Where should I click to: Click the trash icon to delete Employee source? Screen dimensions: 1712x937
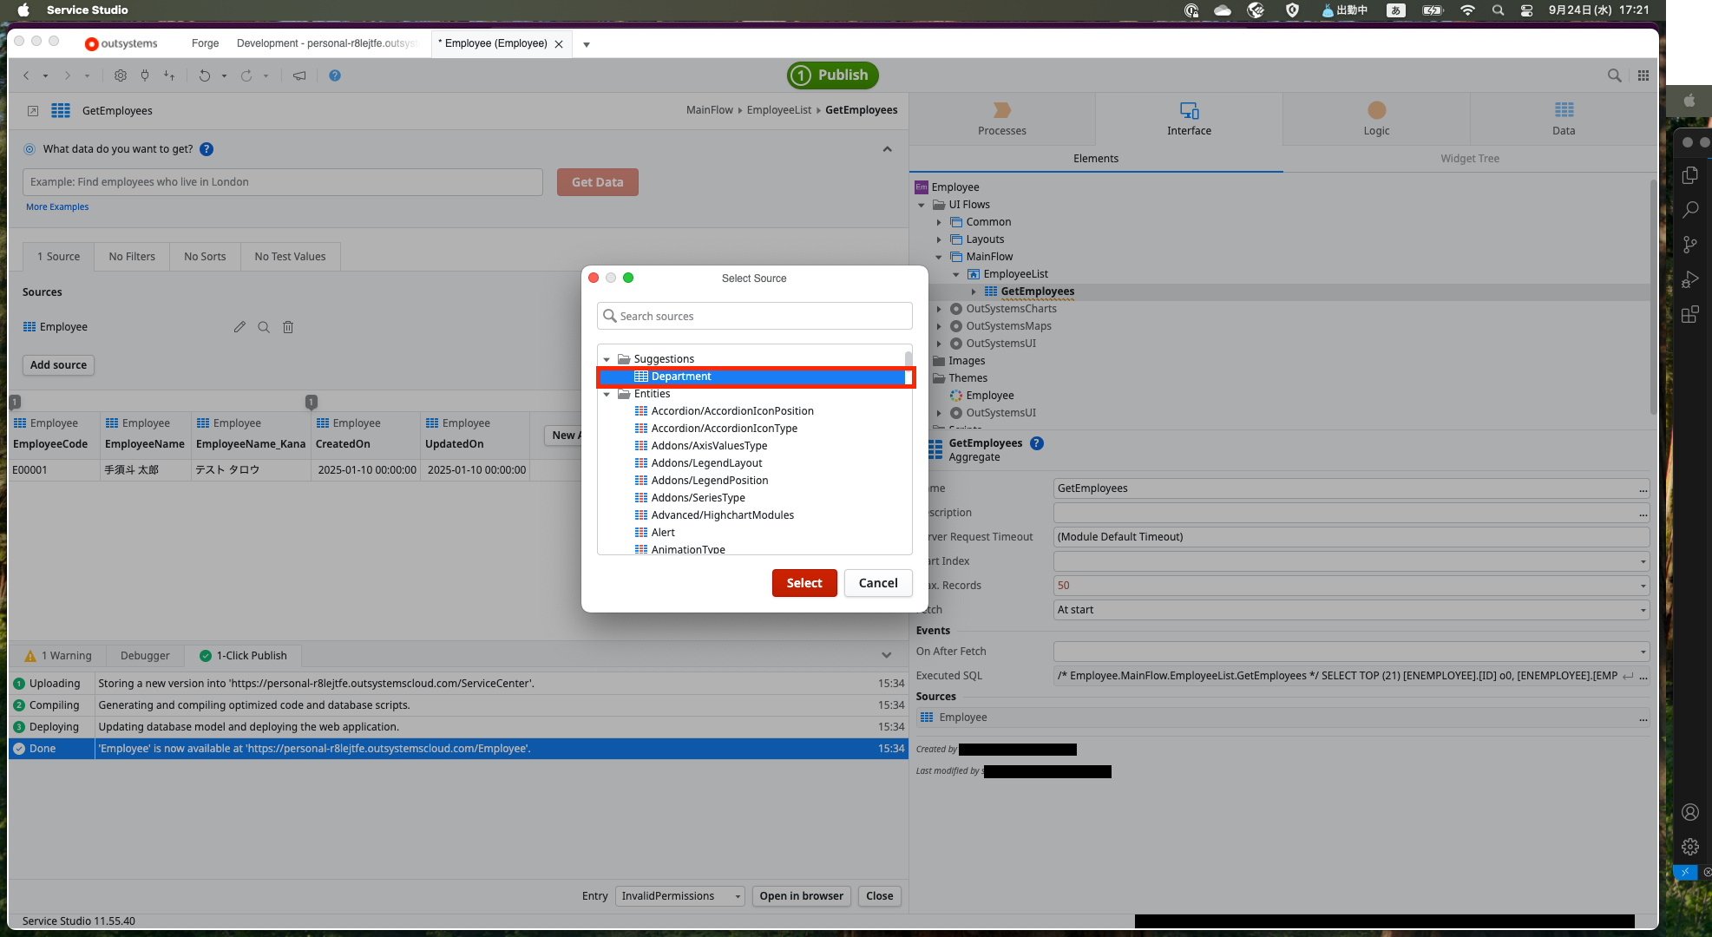tap(288, 327)
